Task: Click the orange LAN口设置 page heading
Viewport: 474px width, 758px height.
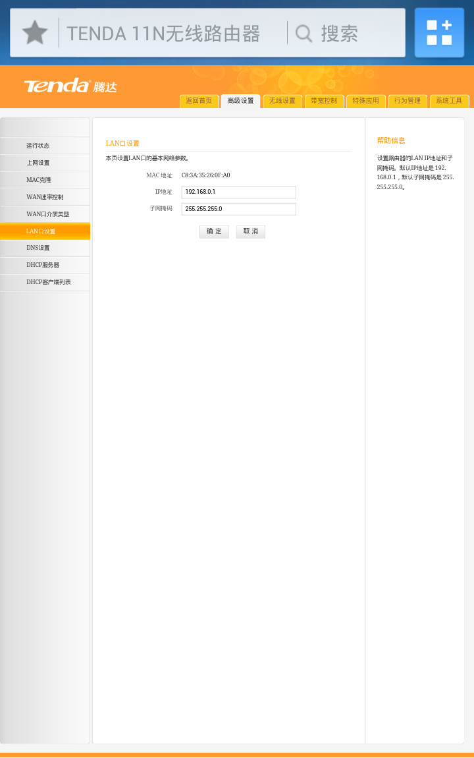Action: (122, 143)
